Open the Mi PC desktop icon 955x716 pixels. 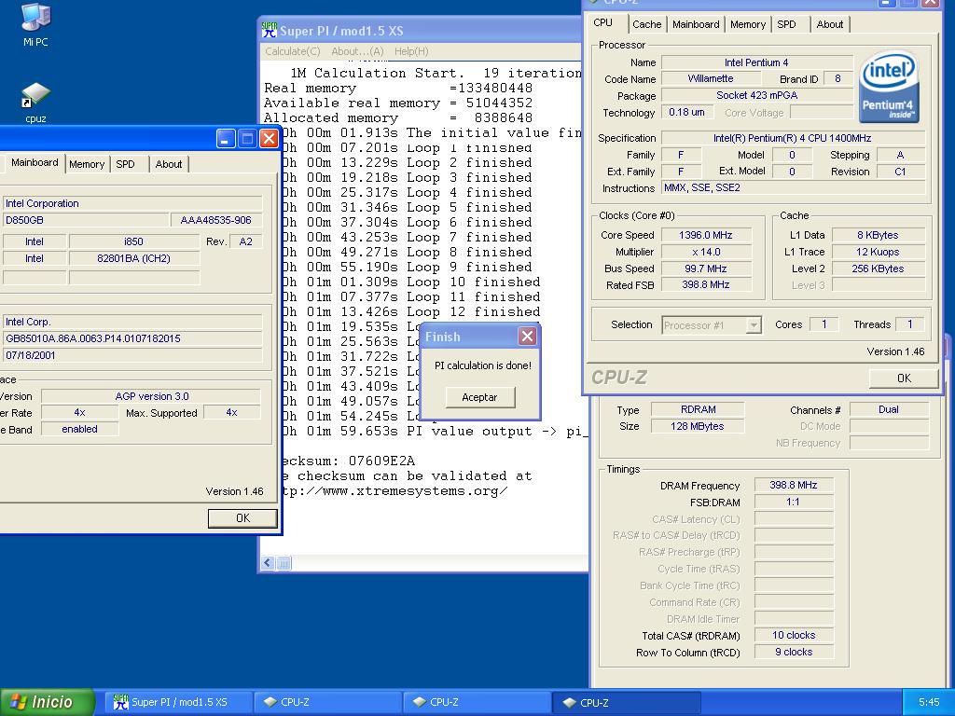[35, 25]
